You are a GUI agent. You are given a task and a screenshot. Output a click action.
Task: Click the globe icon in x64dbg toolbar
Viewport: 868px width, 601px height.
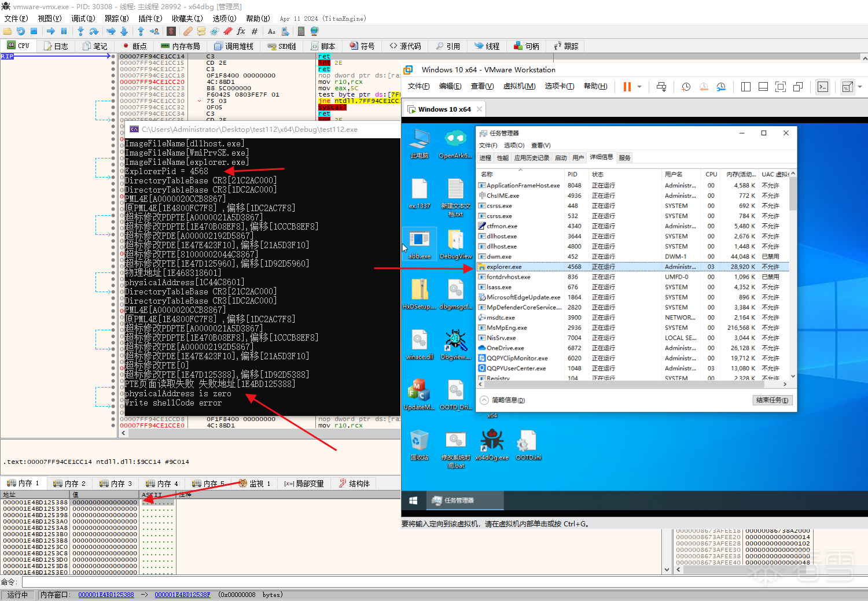pos(314,31)
